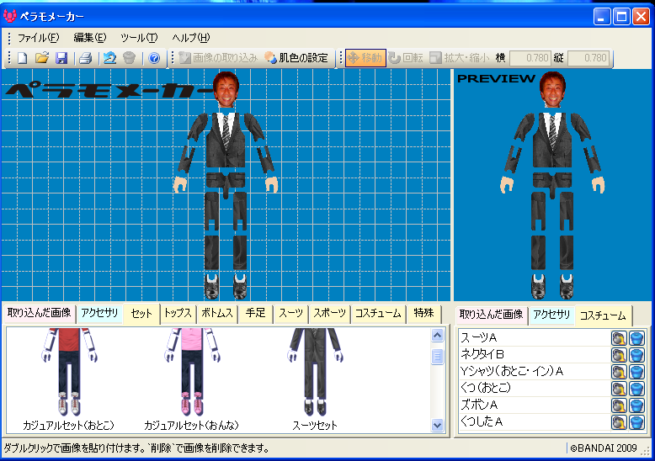Viewport: 655px width, 461px height.
Task: Click the face photo on the editing canvas
Action: click(x=226, y=89)
